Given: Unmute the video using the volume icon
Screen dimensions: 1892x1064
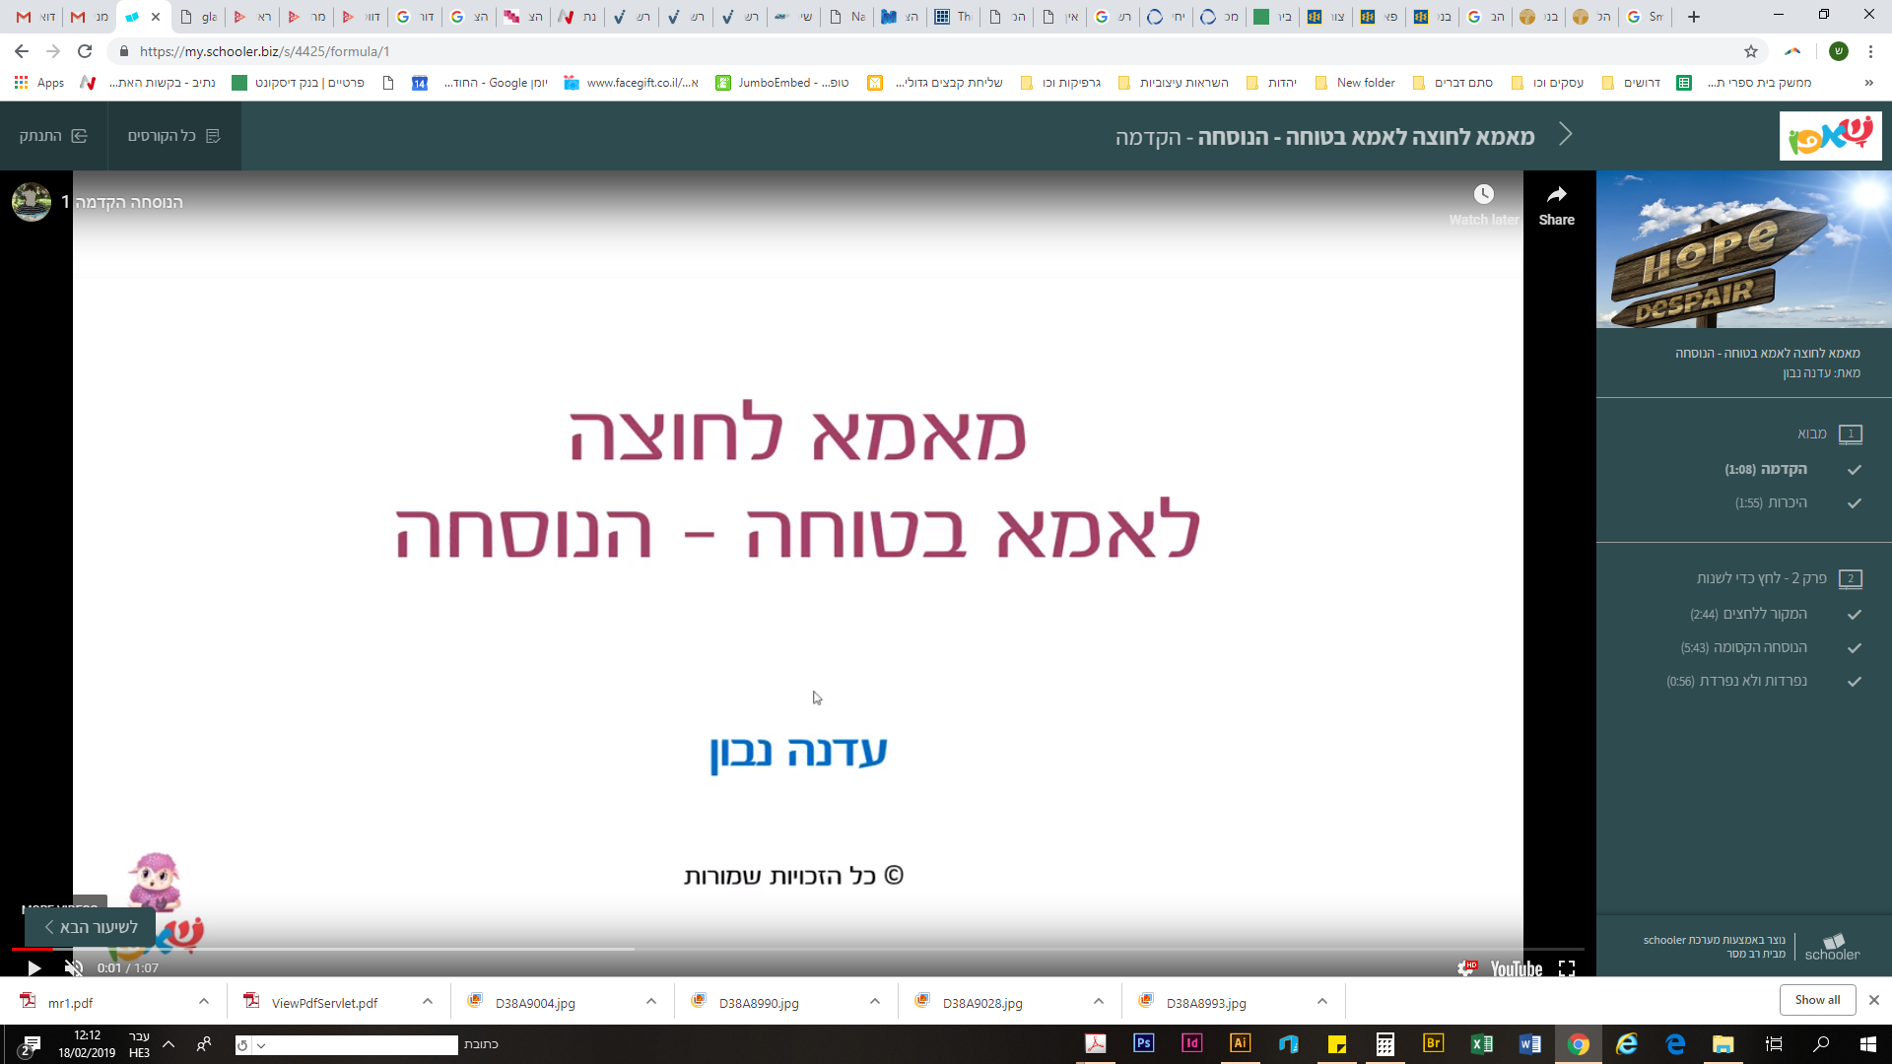Looking at the screenshot, I should tap(72, 968).
